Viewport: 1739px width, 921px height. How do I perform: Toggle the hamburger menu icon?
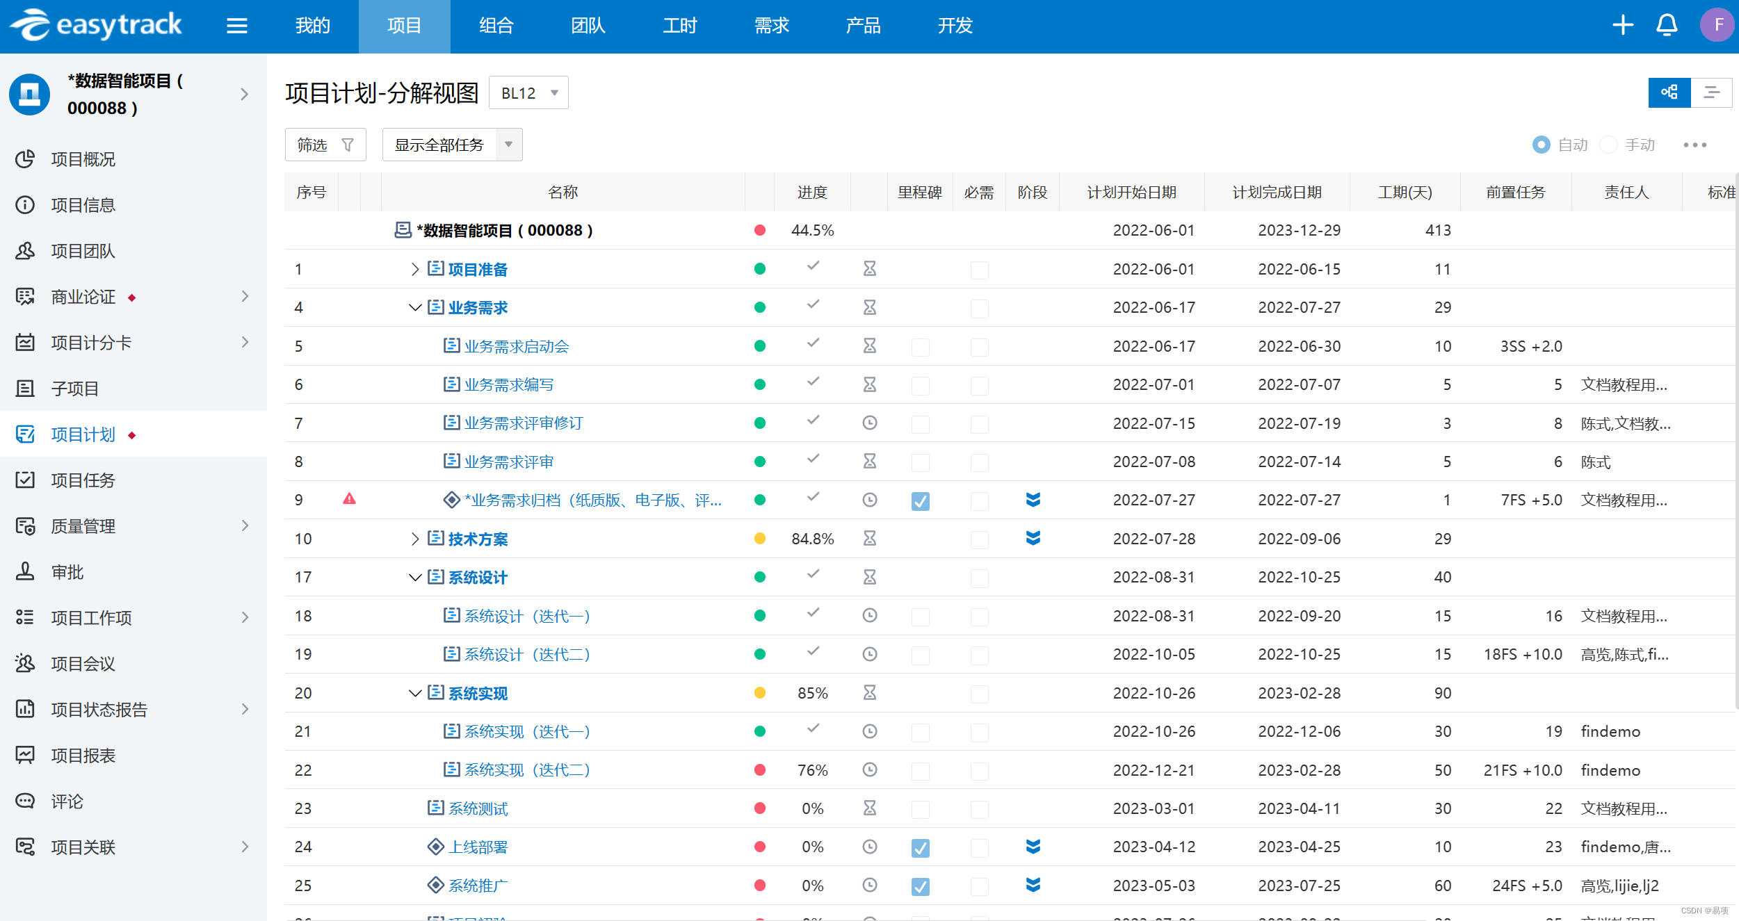pyautogui.click(x=237, y=26)
